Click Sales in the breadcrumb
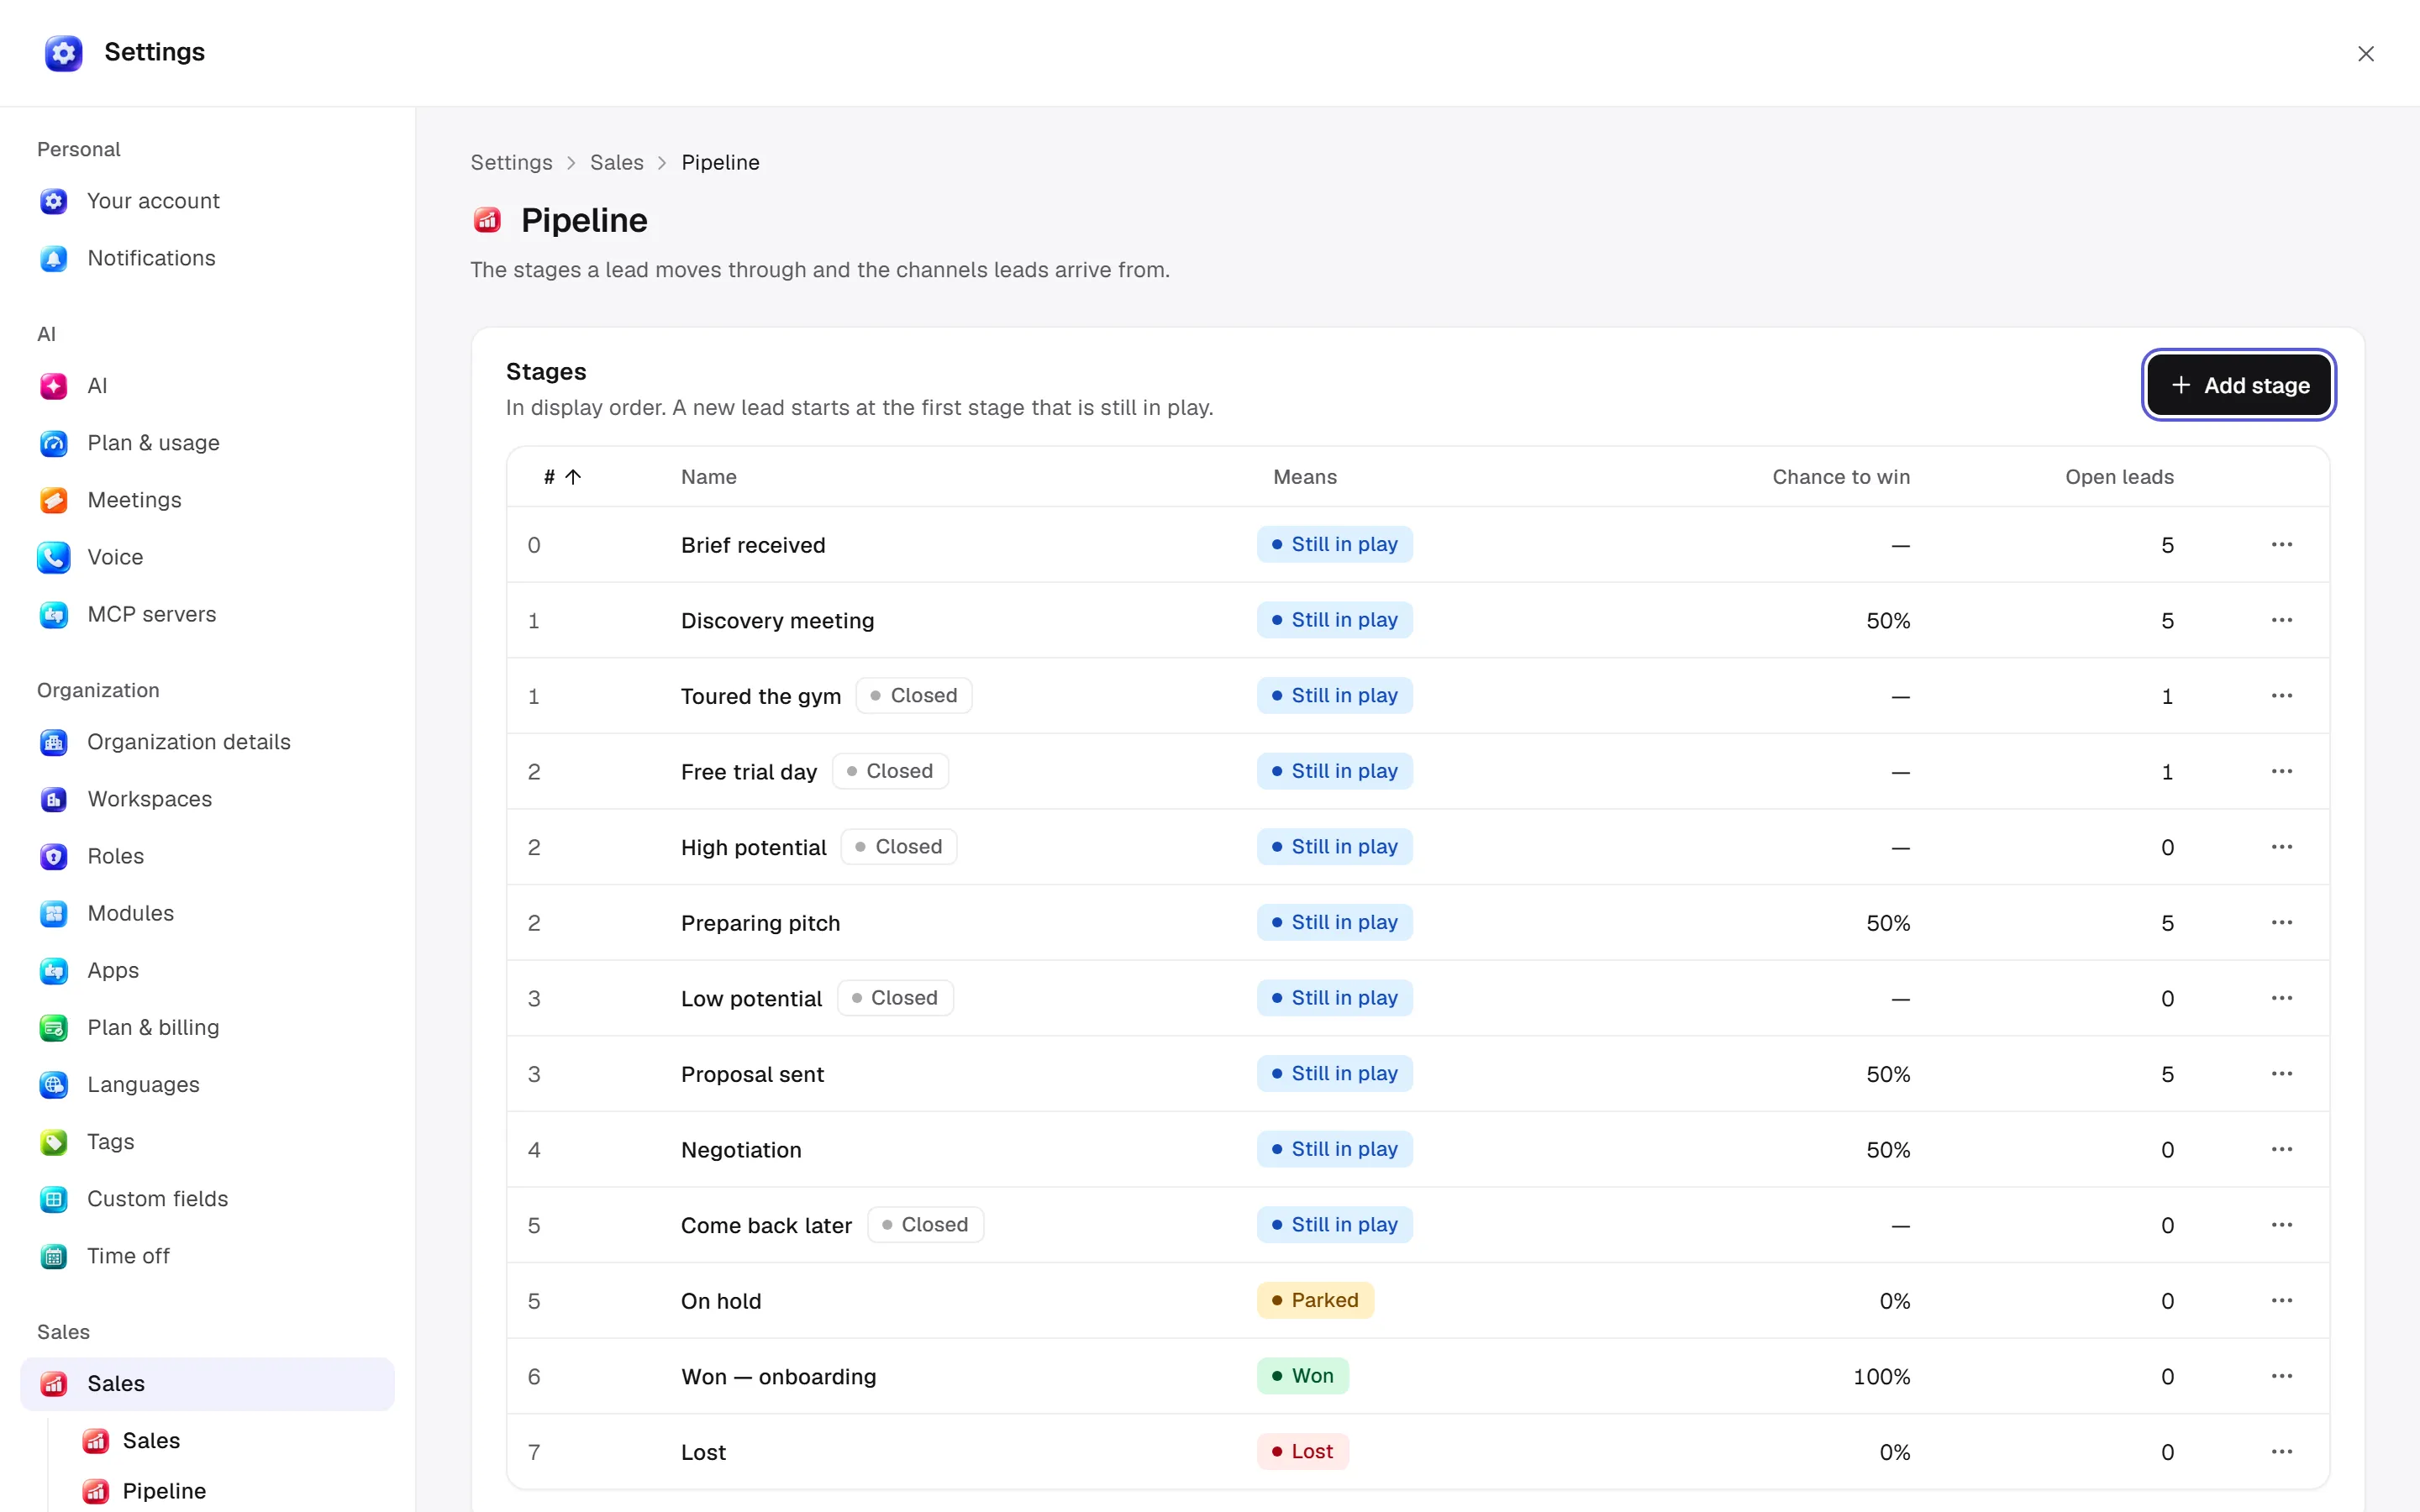The image size is (2420, 1512). [x=616, y=162]
